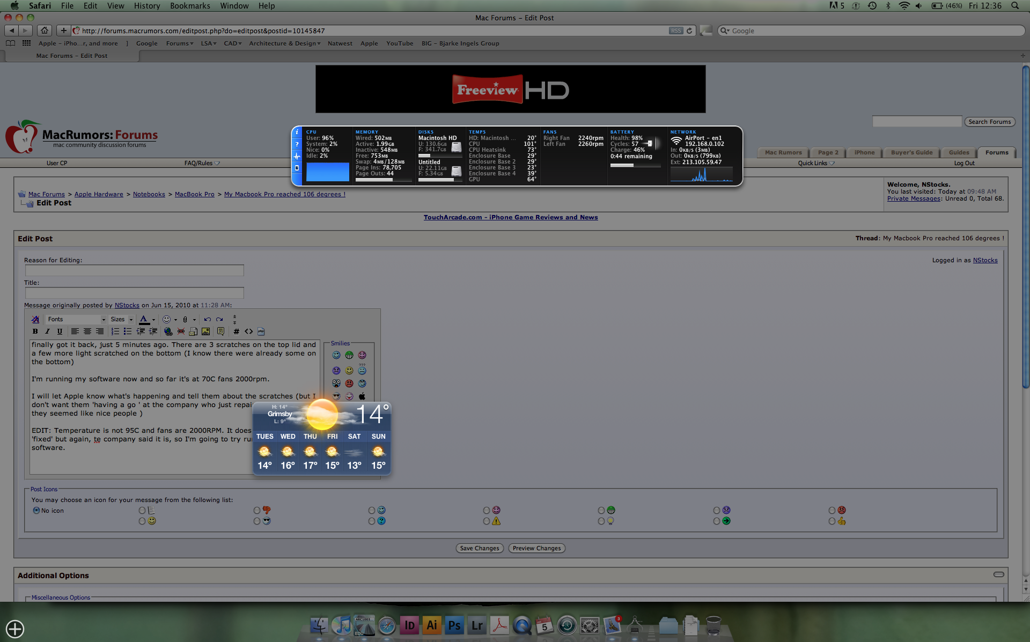Image resolution: width=1030 pixels, height=642 pixels.
Task: Click the Remove Link icon
Action: click(181, 331)
